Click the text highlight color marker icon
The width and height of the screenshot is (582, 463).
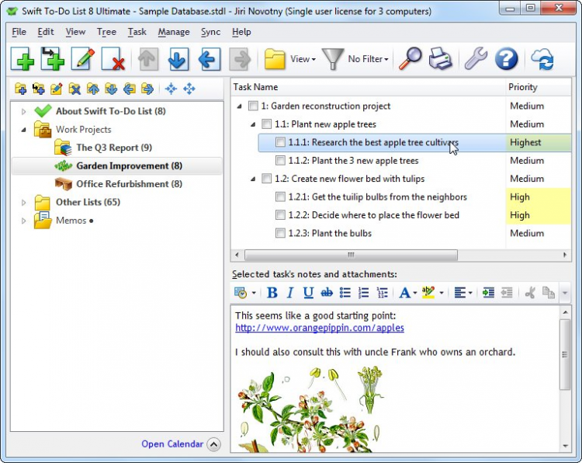pos(428,292)
